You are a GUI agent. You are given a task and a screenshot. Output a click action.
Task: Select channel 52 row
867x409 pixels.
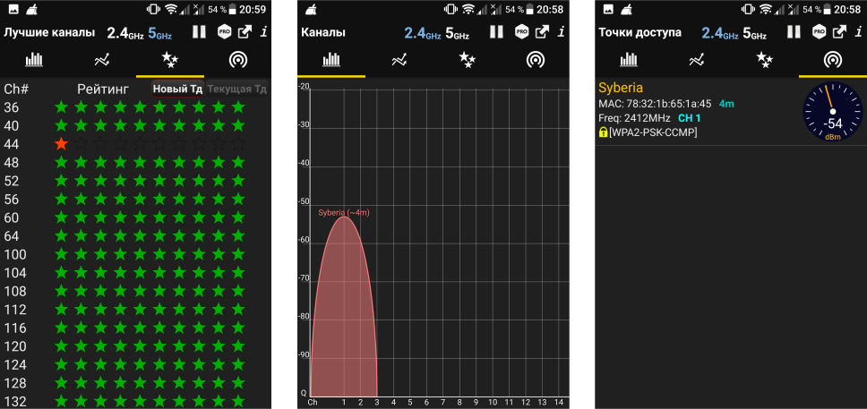pos(135,181)
